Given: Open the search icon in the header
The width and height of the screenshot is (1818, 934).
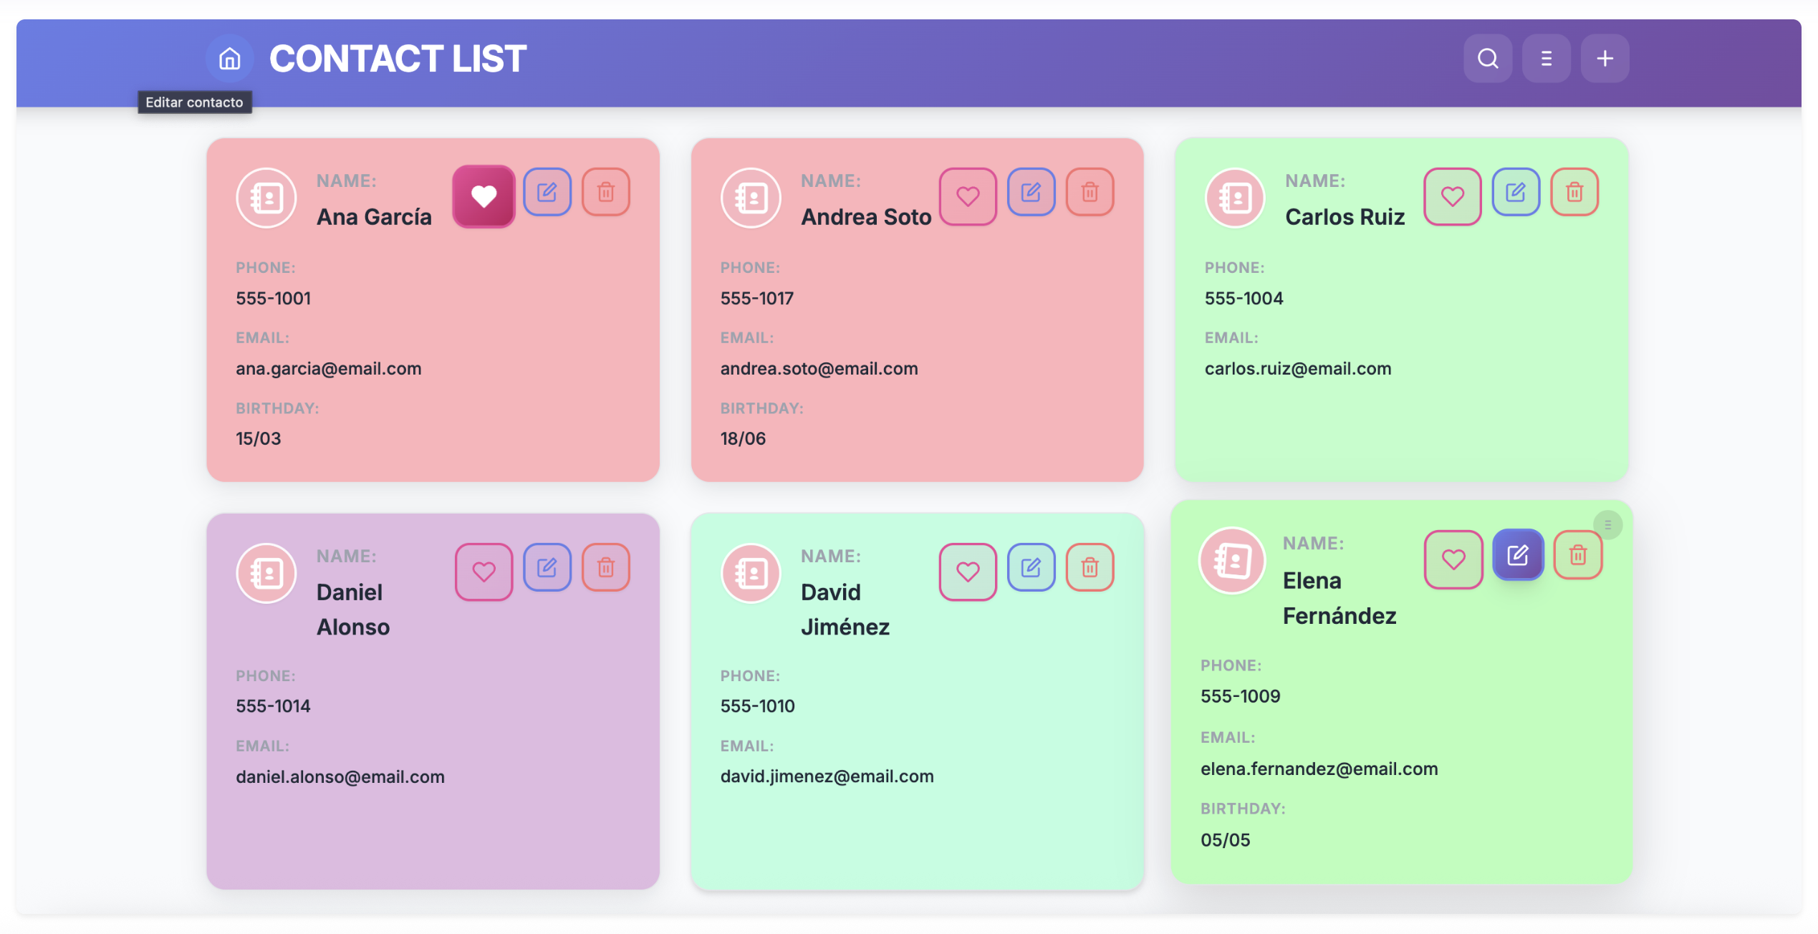Looking at the screenshot, I should (x=1488, y=58).
